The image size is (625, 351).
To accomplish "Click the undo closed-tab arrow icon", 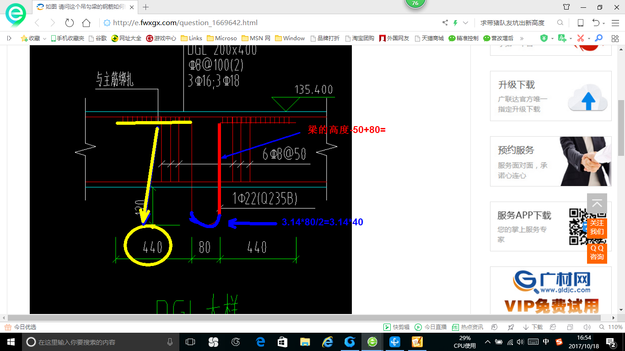I will [x=596, y=23].
